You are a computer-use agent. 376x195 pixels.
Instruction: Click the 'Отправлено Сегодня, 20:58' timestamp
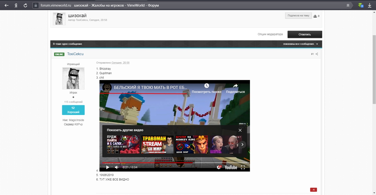click(x=113, y=63)
